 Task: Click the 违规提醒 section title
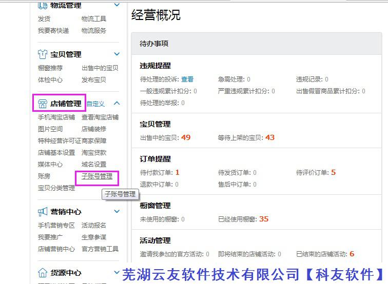click(155, 66)
